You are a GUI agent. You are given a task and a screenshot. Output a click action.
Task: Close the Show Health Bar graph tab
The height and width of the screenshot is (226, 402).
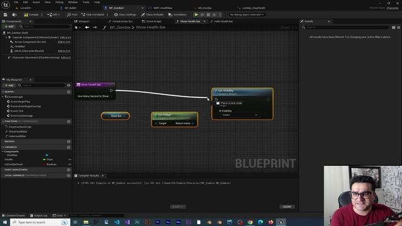[204, 21]
